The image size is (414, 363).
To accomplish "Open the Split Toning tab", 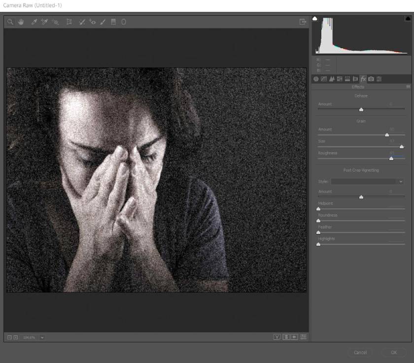I will click(347, 79).
